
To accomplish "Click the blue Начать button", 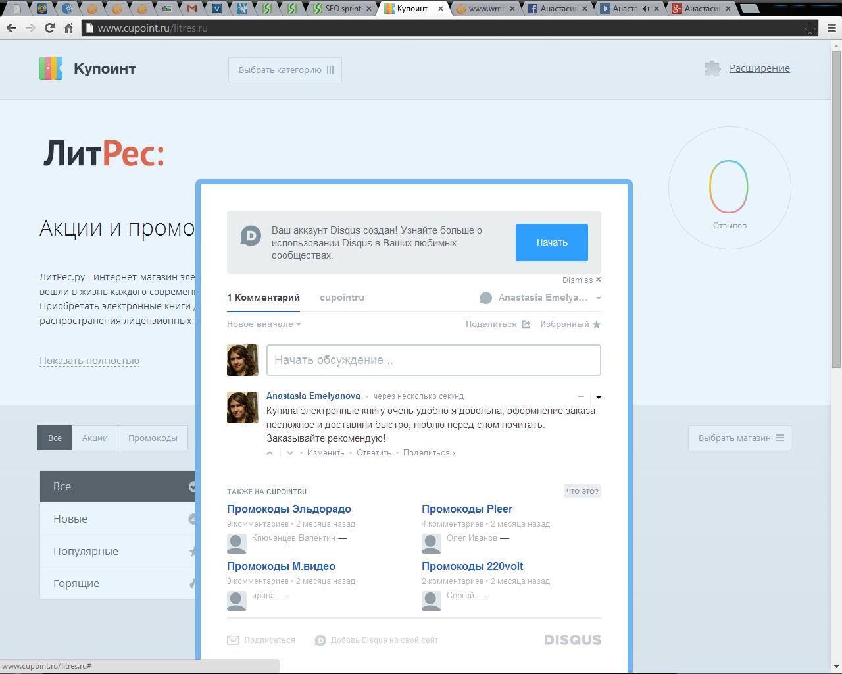I will click(x=552, y=242).
